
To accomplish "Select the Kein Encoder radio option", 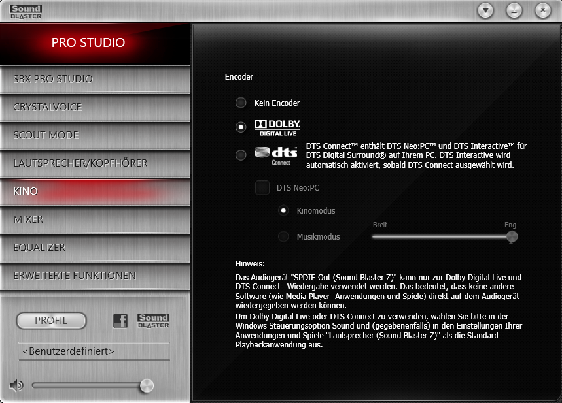I will (x=241, y=103).
